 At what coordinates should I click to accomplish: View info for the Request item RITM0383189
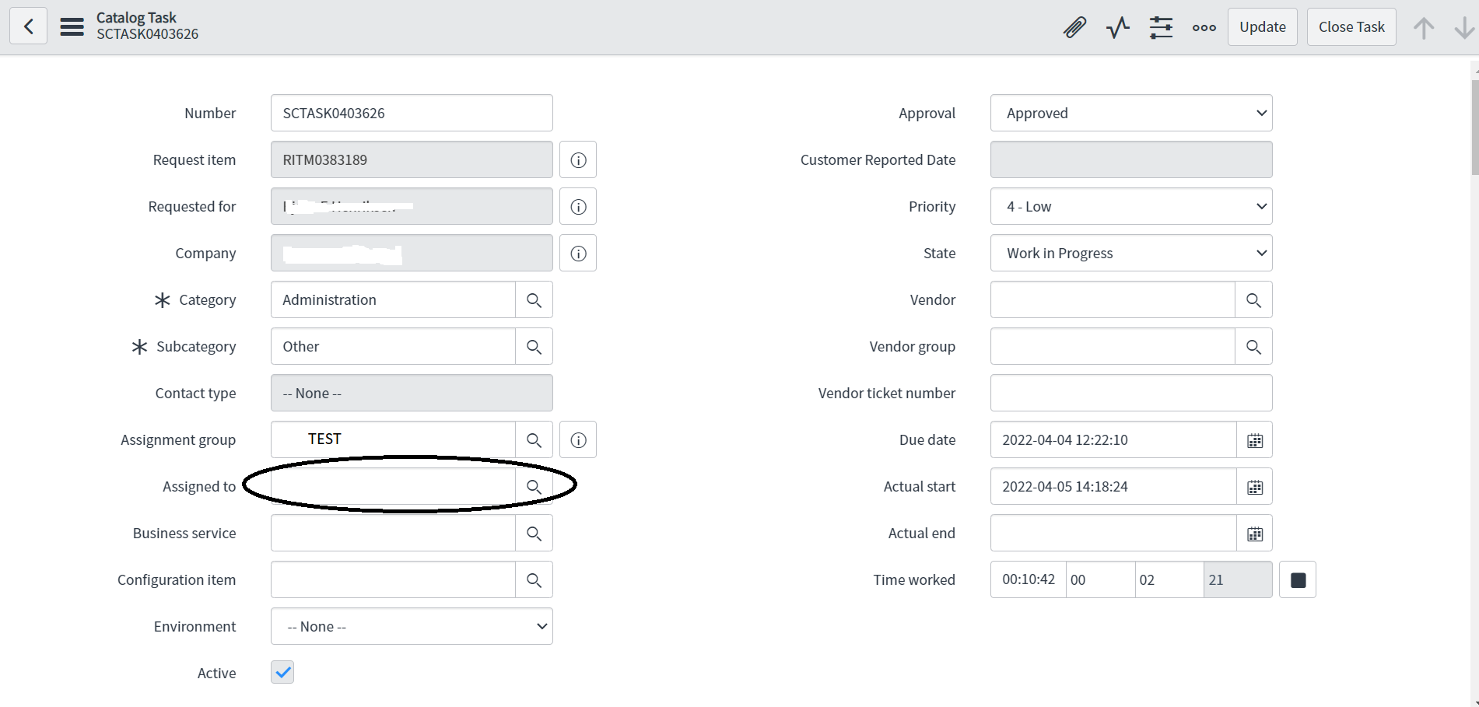(578, 159)
